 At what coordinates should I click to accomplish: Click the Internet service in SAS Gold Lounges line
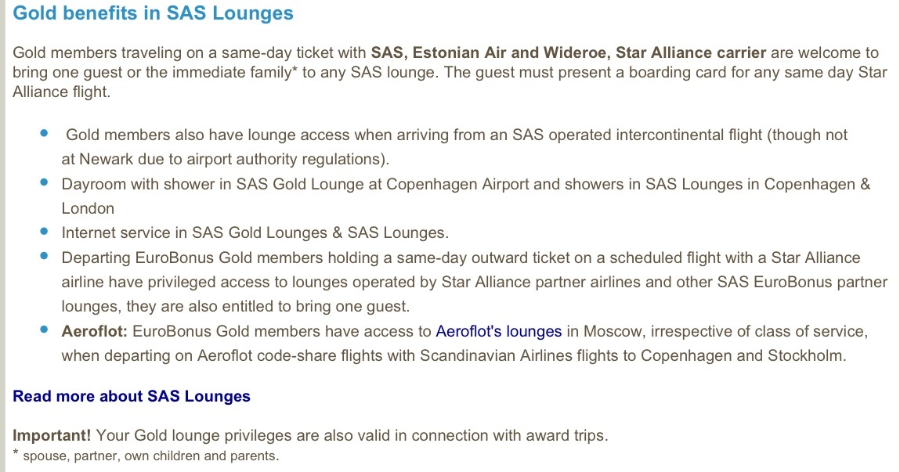255,232
